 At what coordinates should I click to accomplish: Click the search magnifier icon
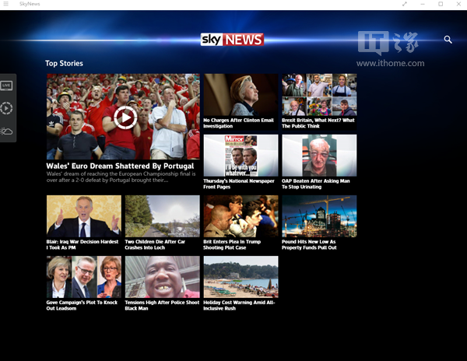coord(448,40)
